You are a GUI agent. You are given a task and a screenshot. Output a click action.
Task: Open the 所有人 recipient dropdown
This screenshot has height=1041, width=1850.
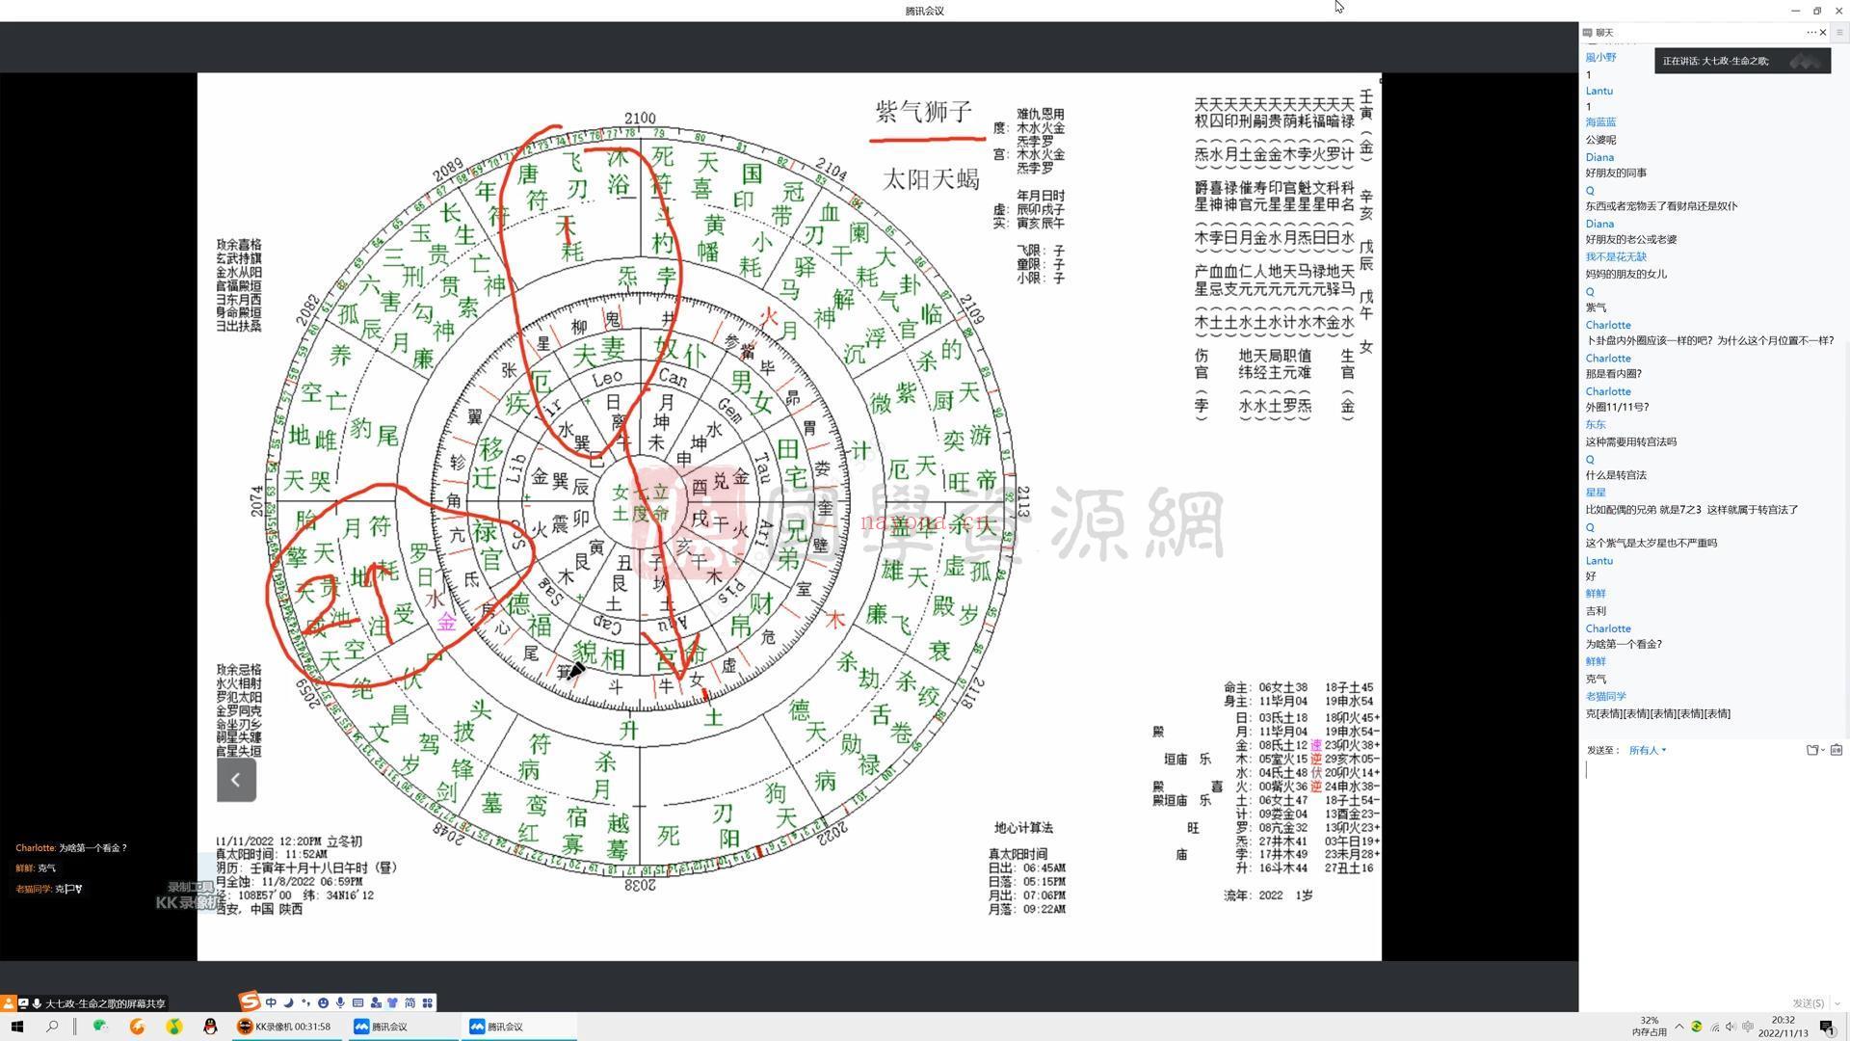1647,750
